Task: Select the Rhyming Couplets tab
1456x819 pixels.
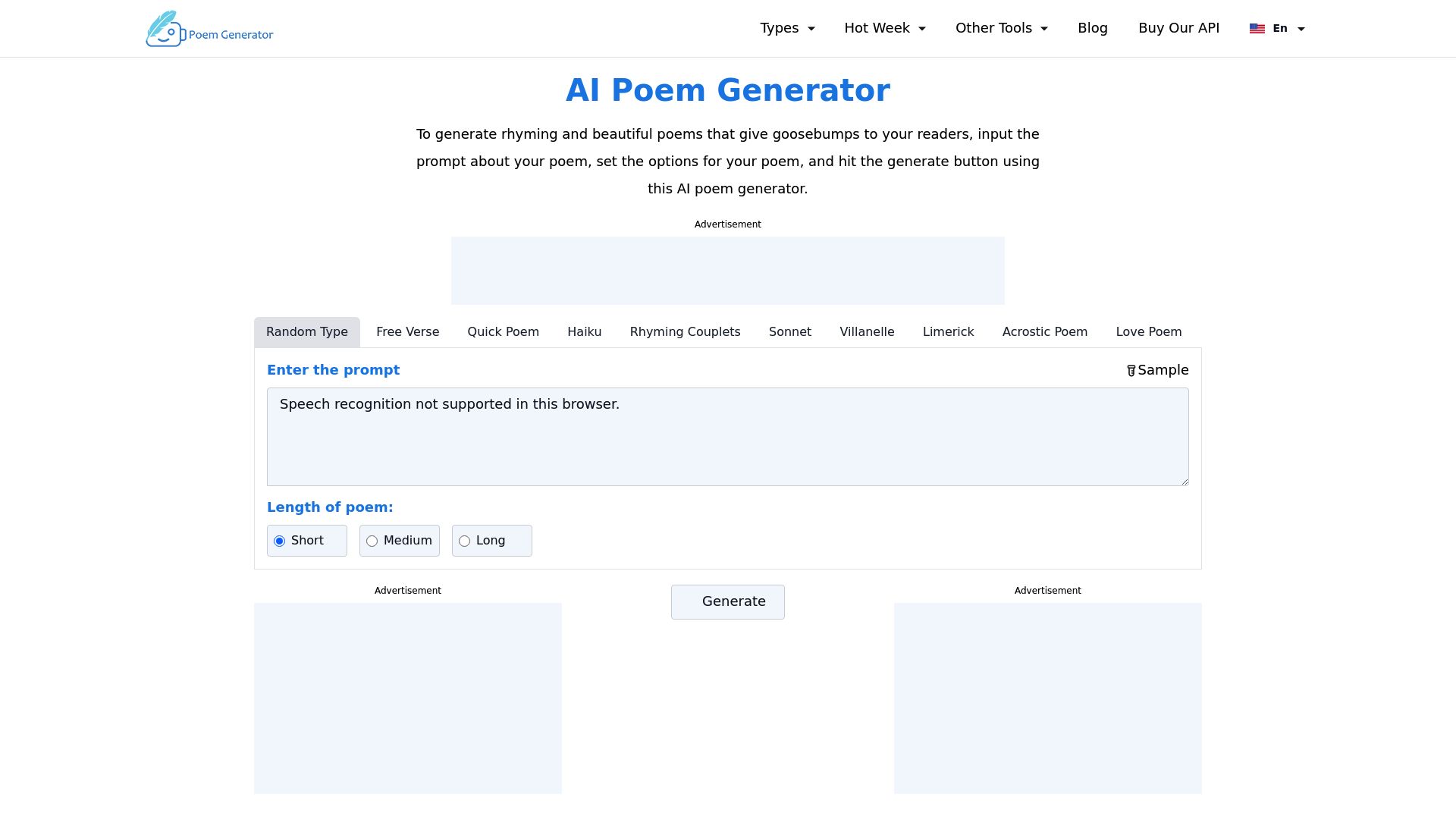Action: pyautogui.click(x=685, y=332)
